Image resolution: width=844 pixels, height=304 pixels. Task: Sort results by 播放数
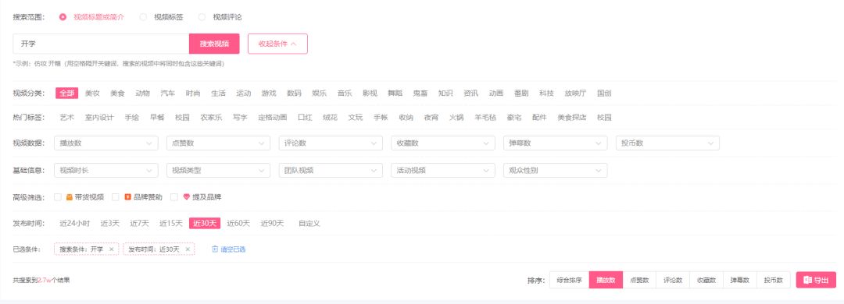click(606, 280)
